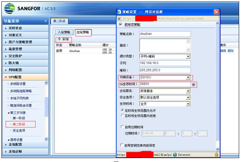Screen dimensions: 242x162
Task: Click the 删除 link for chuzhan policy
Action: [x=231, y=51]
